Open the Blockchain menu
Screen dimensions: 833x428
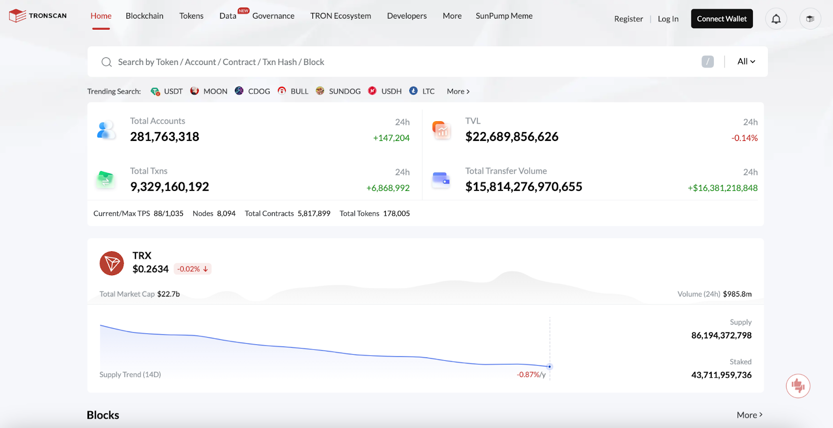145,16
